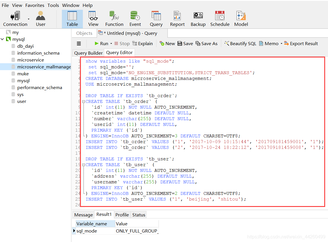Image resolution: width=328 pixels, height=242 pixels.
Task: Click the Stop query button
Action: tap(122, 43)
